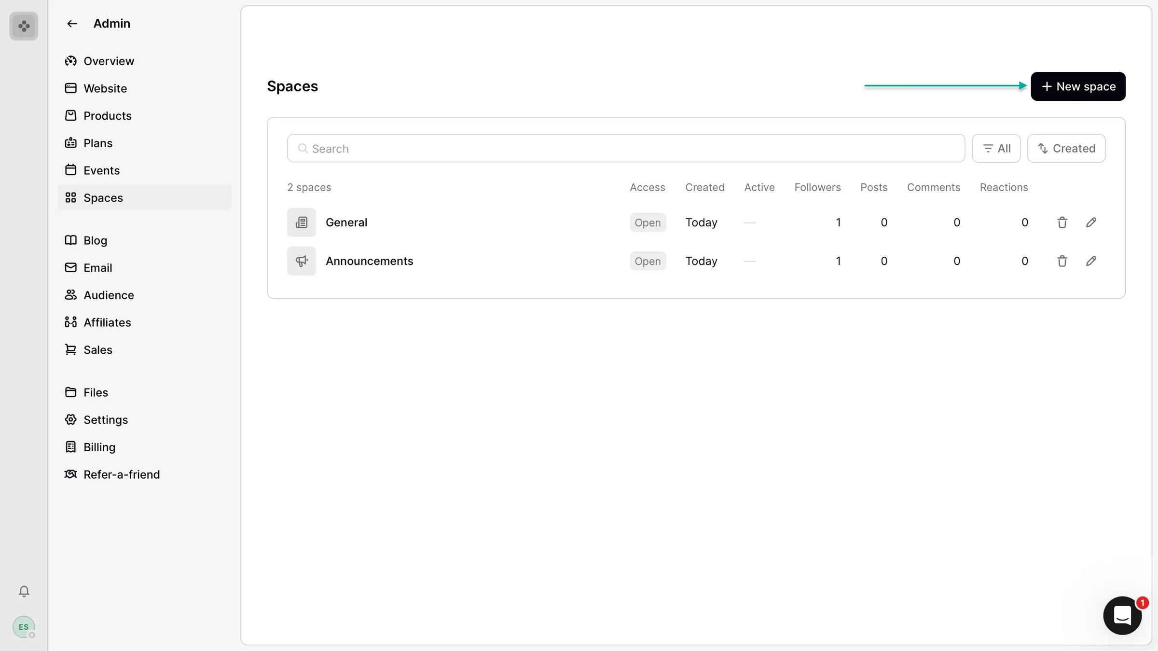Viewport: 1158px width, 651px height.
Task: Click the Open access badge for General
Action: 648,222
